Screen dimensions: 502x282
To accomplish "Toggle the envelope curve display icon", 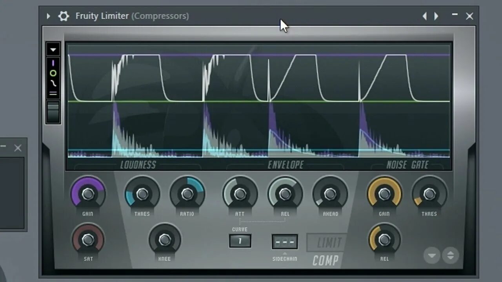I will click(x=53, y=83).
